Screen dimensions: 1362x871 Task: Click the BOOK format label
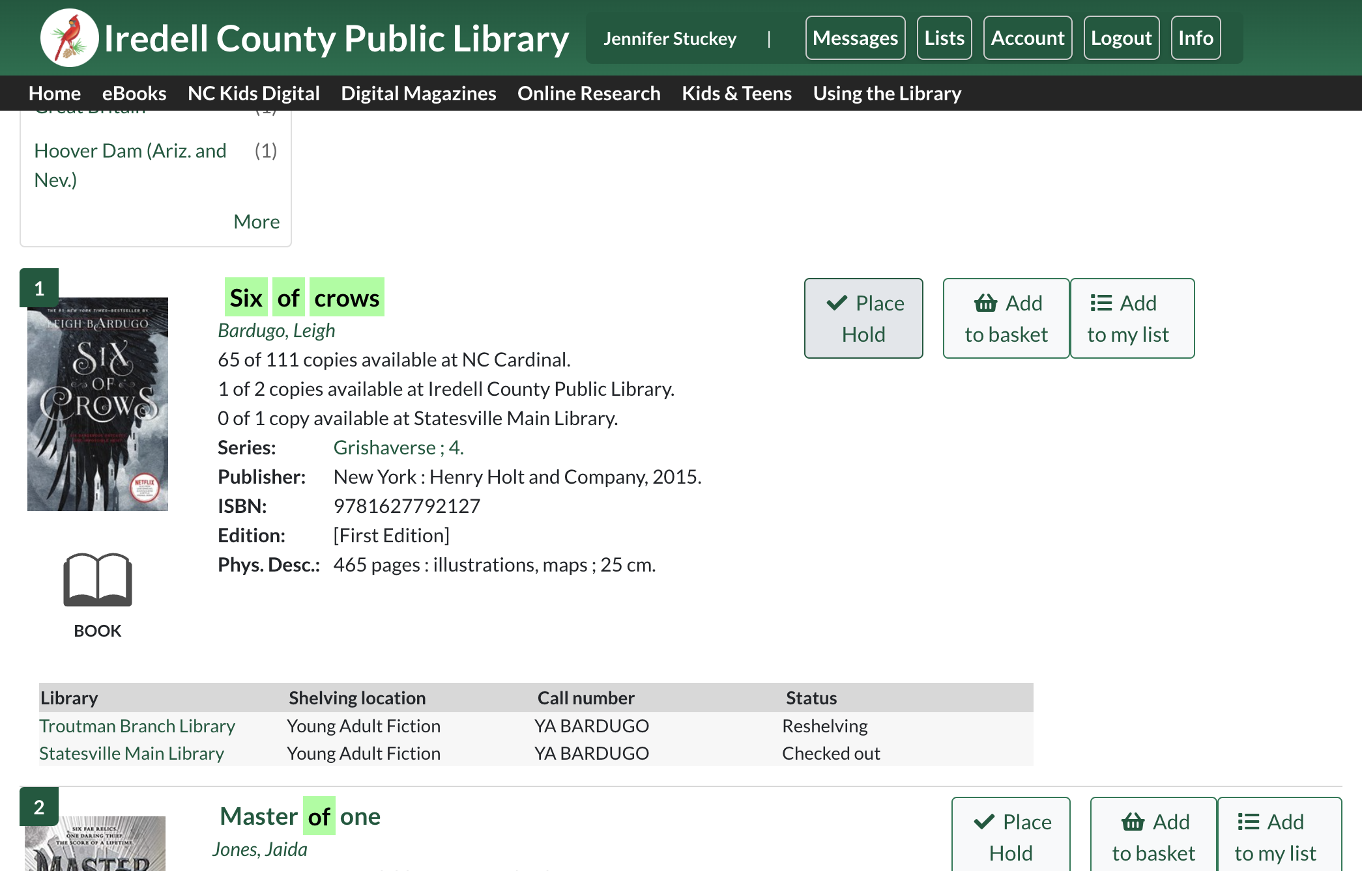coord(98,631)
